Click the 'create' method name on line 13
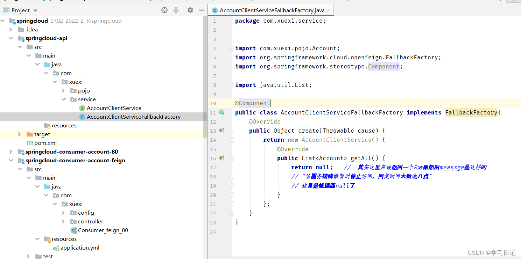This screenshot has width=521, height=259. click(308, 131)
